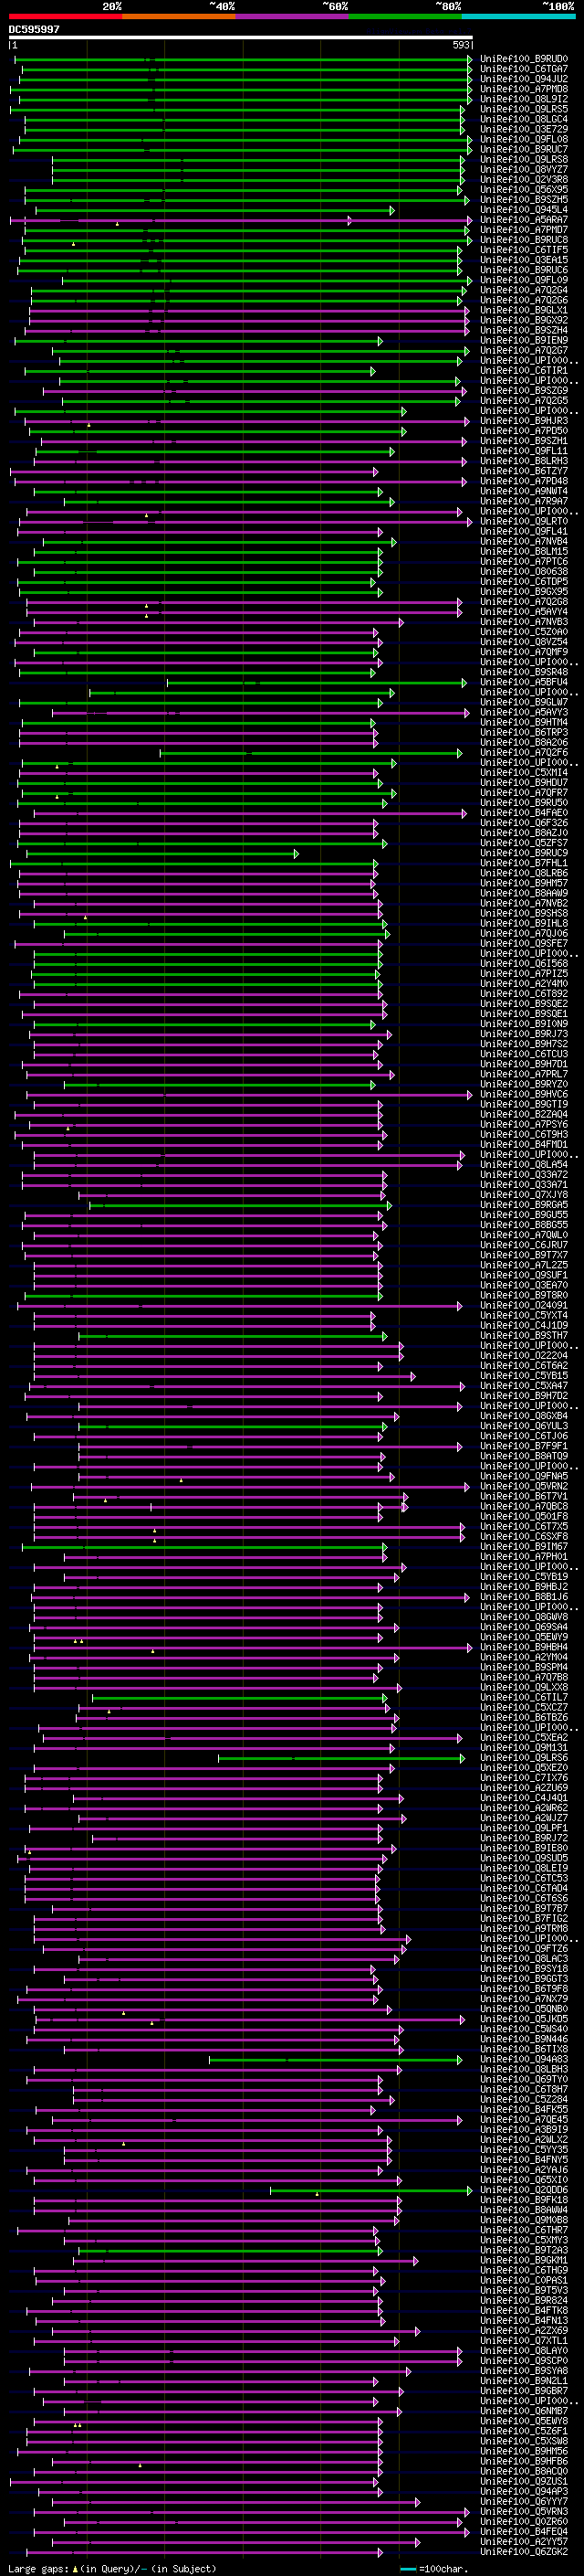Select hit label UniRef100_B9T2A3
The image size is (584, 2576).
(x=524, y=2250)
